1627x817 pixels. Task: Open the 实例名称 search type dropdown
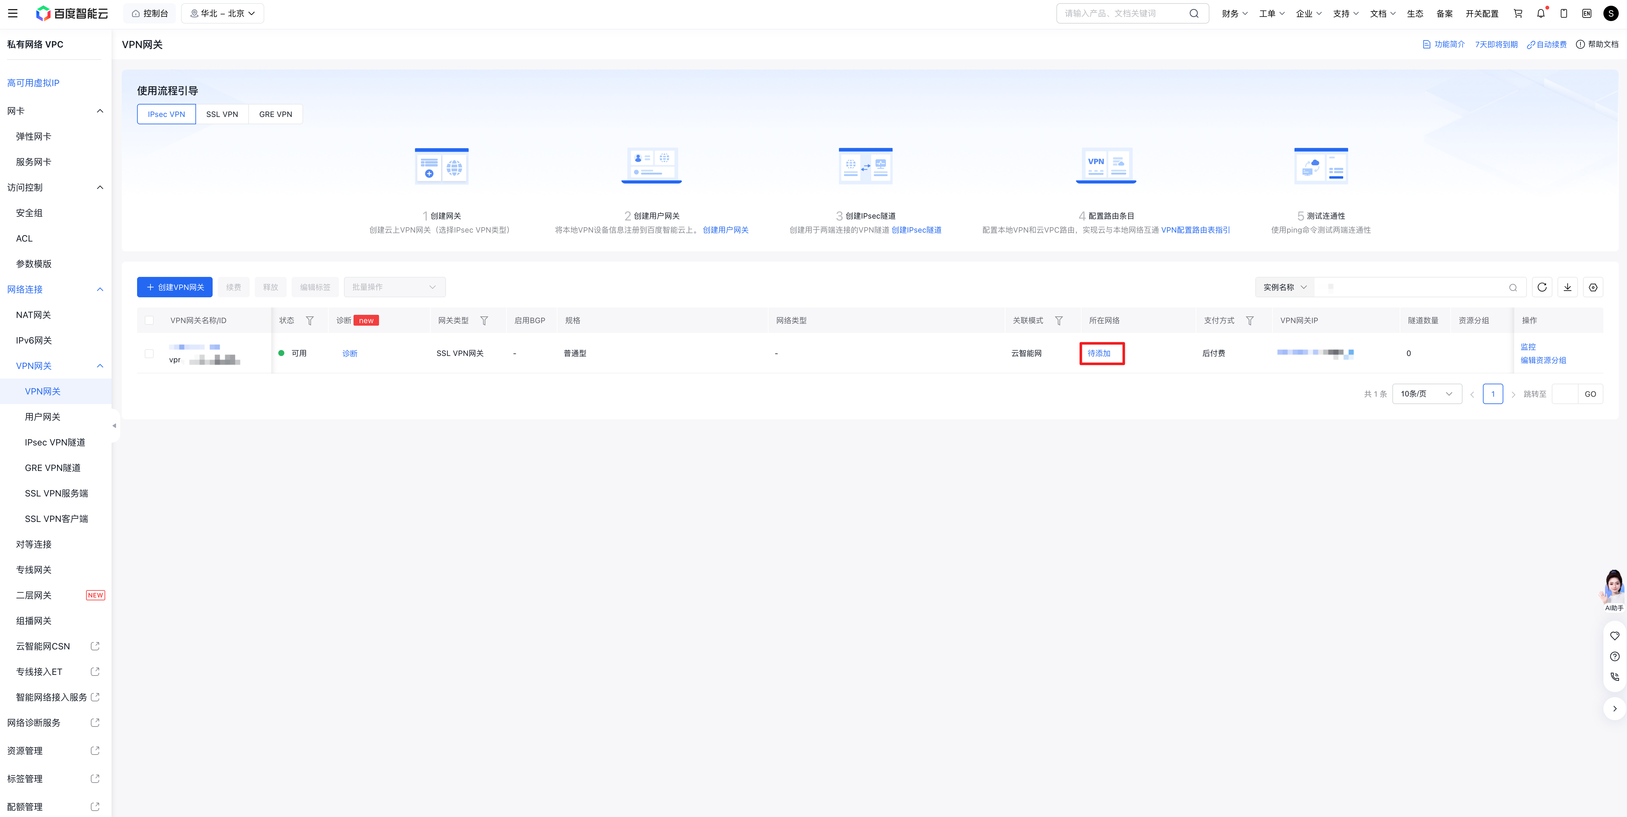(x=1284, y=287)
